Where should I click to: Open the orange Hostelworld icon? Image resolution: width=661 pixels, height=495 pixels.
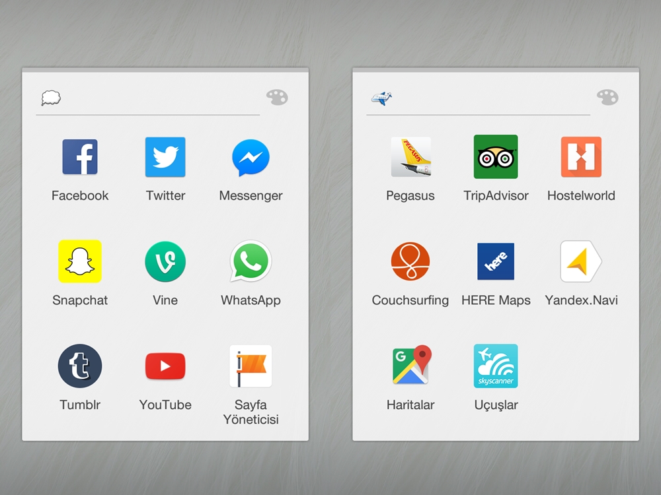point(581,157)
